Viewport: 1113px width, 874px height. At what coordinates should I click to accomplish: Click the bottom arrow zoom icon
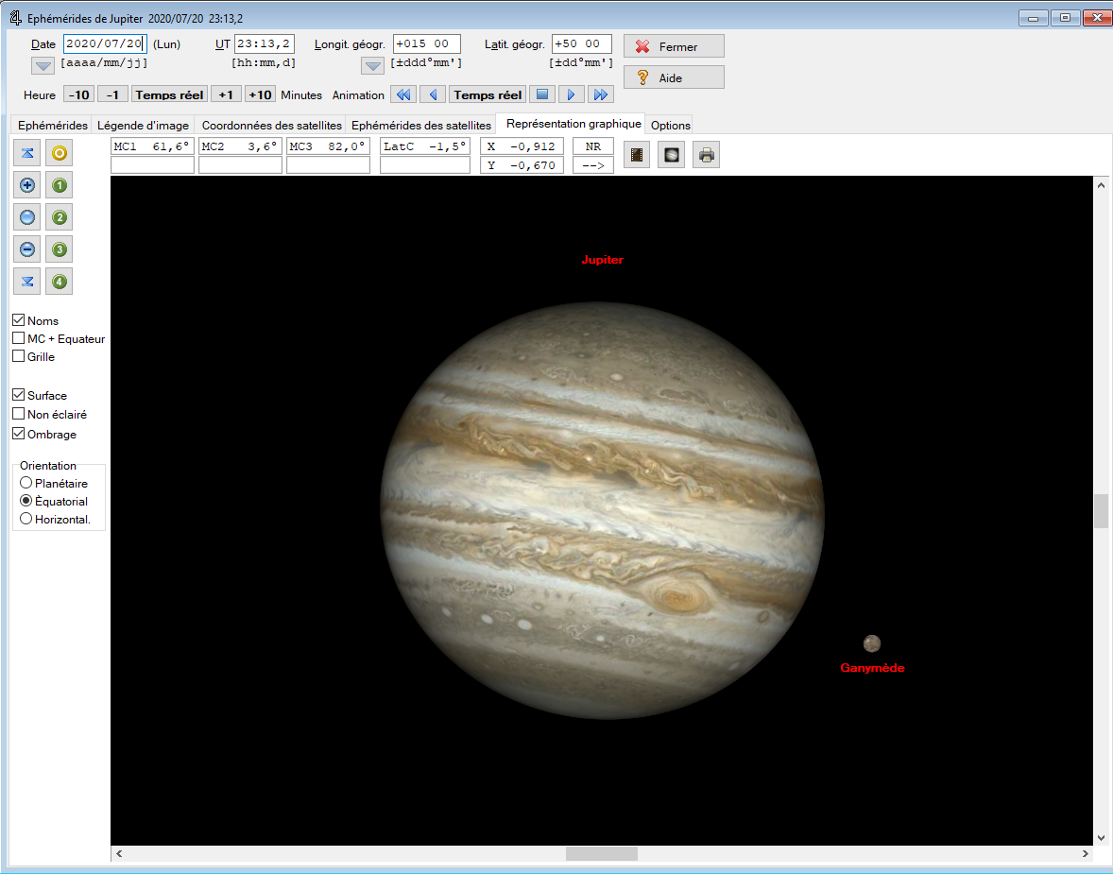[27, 282]
